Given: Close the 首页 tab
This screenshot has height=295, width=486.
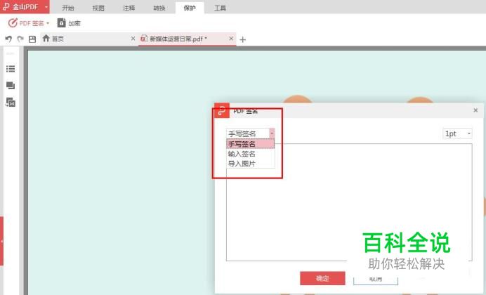Looking at the screenshot, I should [x=133, y=39].
